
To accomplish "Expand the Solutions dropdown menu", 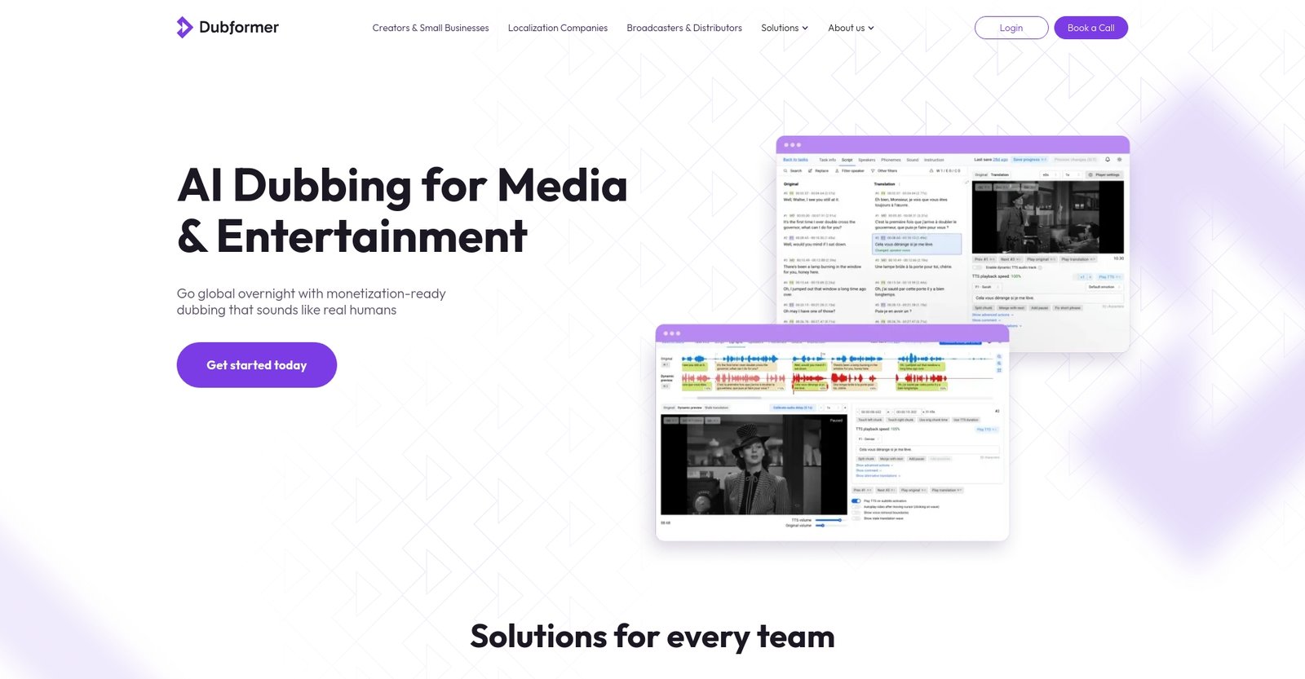I will click(x=784, y=28).
